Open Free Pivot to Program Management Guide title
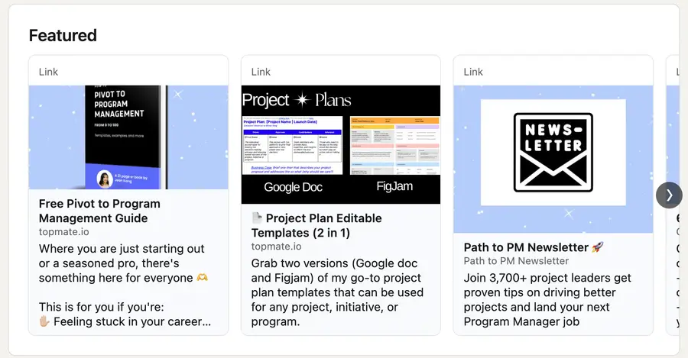688x358 pixels. [x=99, y=211]
